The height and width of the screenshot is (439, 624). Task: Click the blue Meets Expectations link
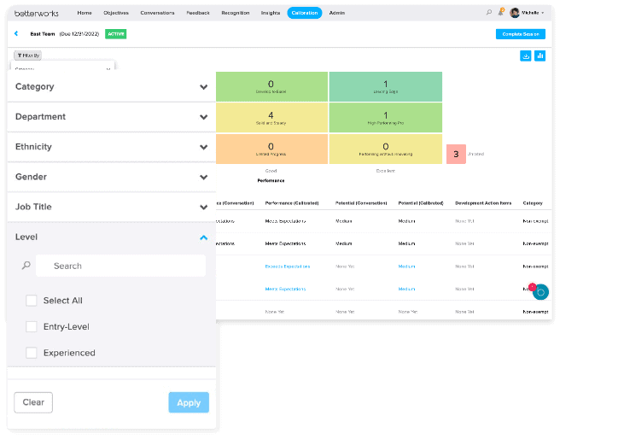point(285,290)
